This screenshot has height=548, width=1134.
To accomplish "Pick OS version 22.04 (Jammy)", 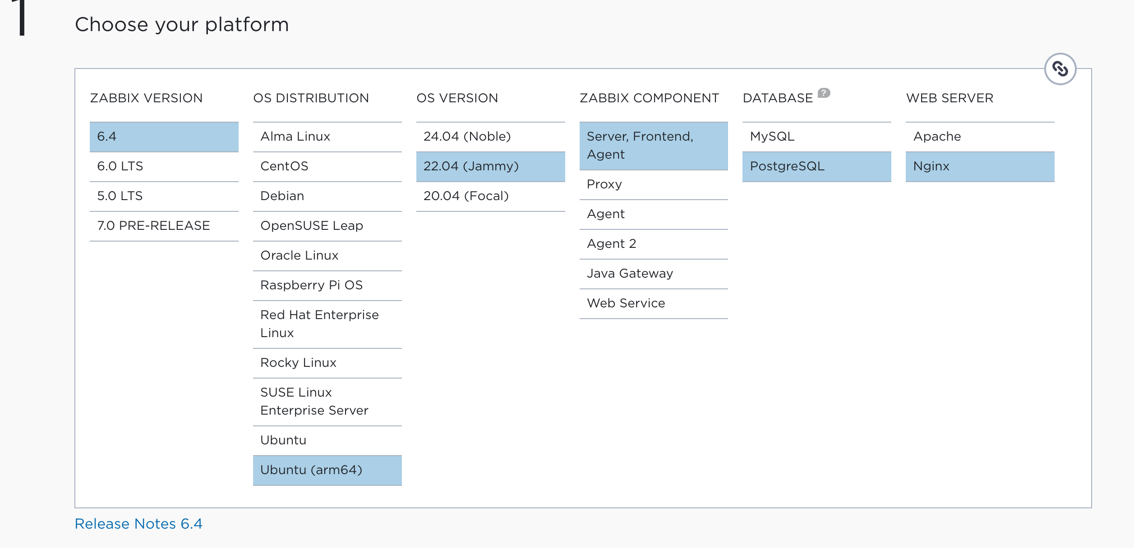I will click(491, 167).
